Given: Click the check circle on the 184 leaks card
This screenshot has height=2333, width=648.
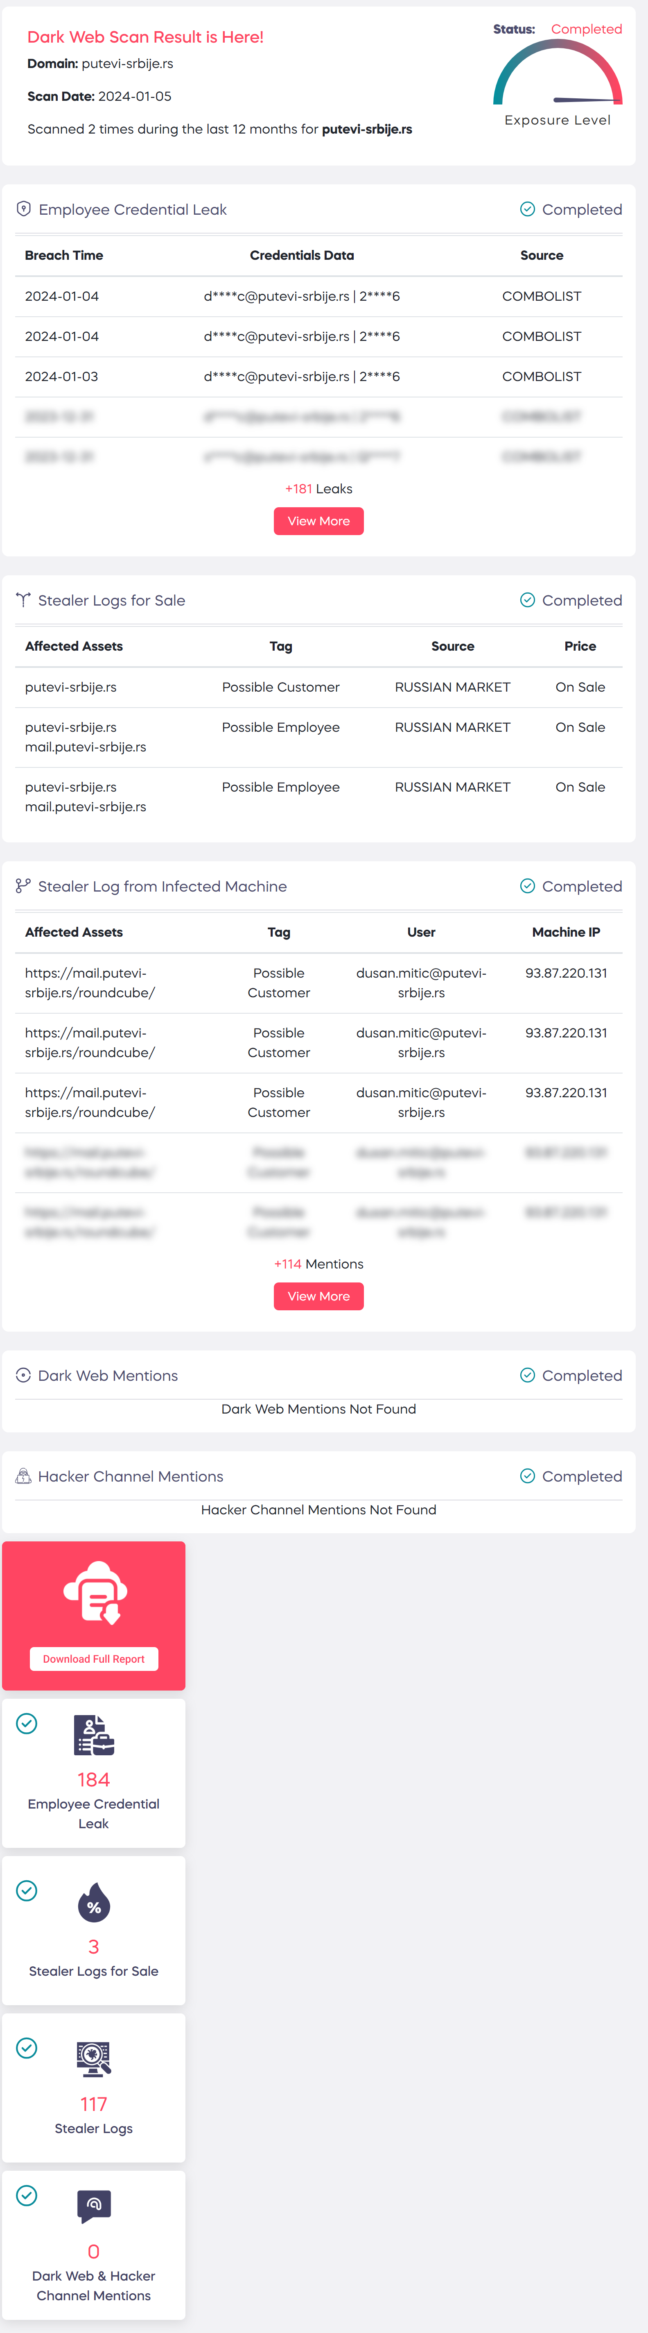Looking at the screenshot, I should (x=27, y=1723).
